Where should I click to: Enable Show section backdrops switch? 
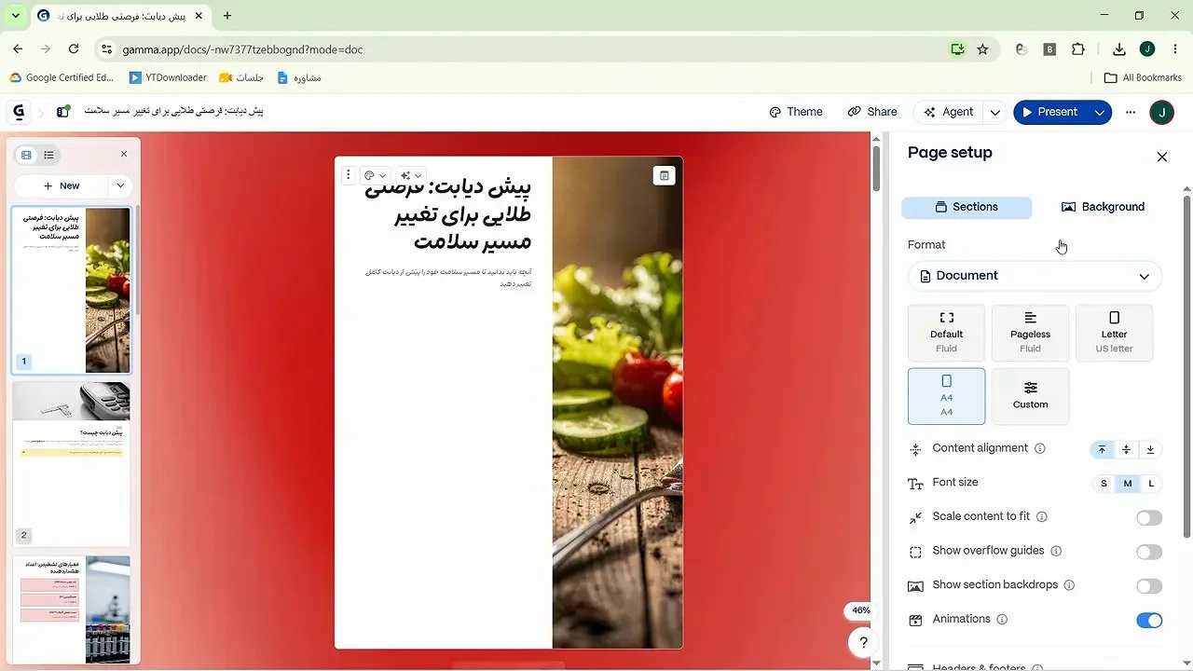click(1149, 586)
